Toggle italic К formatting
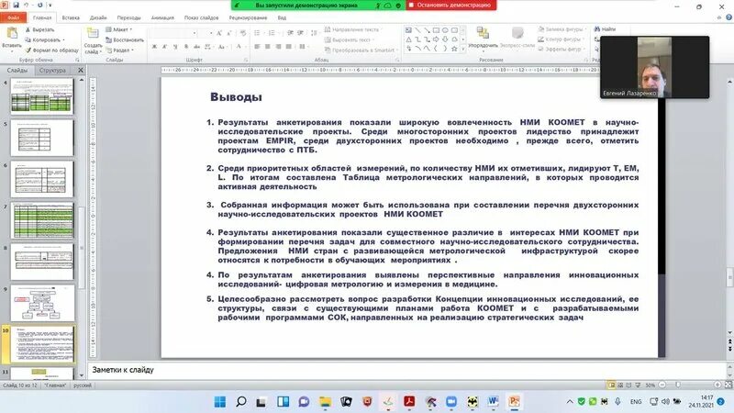 [165, 47]
